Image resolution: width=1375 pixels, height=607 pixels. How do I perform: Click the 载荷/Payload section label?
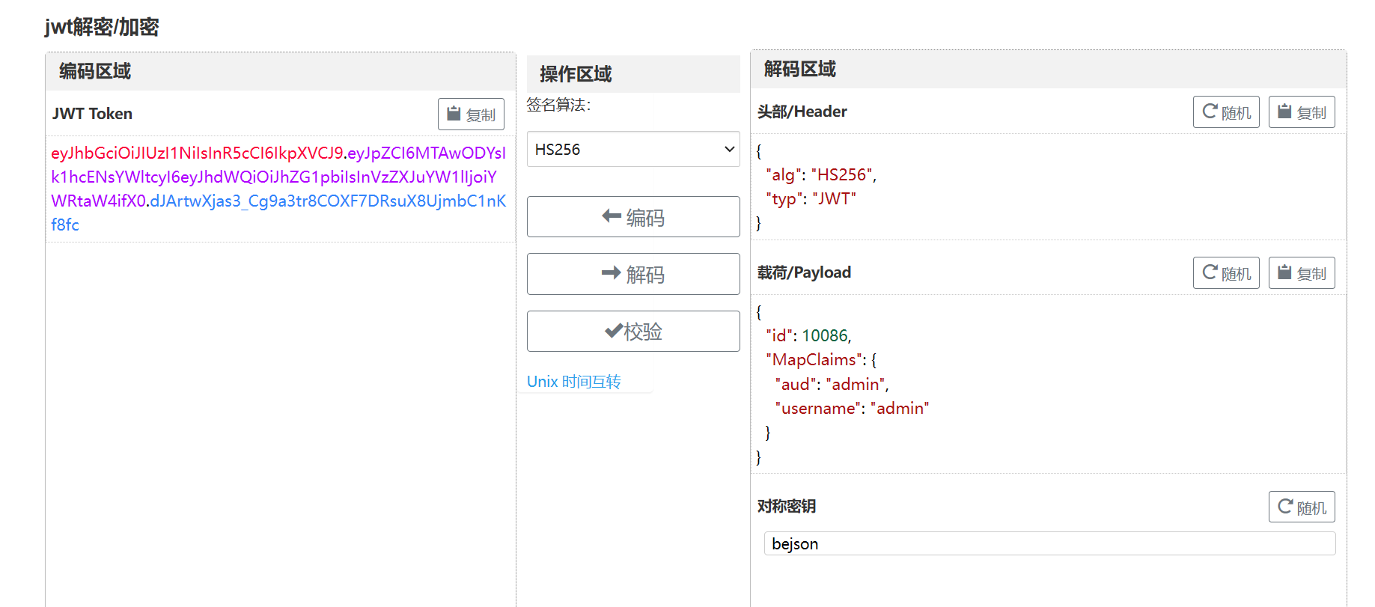[x=804, y=272]
